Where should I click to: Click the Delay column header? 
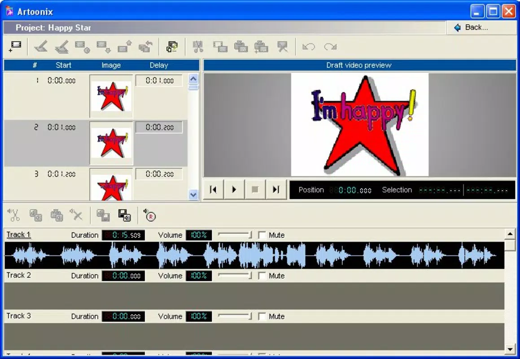[159, 66]
